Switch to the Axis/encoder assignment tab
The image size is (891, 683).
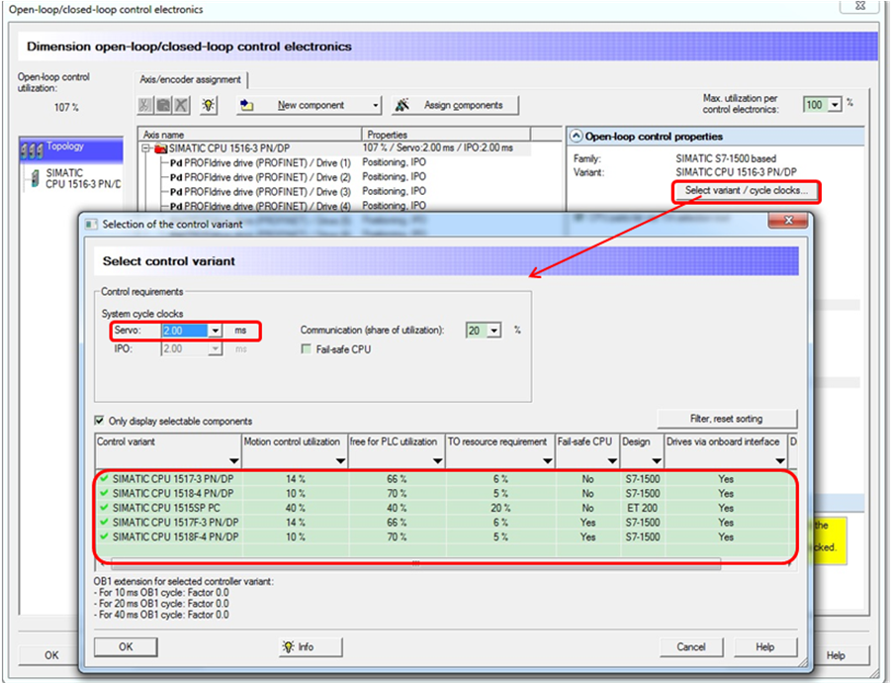point(190,79)
